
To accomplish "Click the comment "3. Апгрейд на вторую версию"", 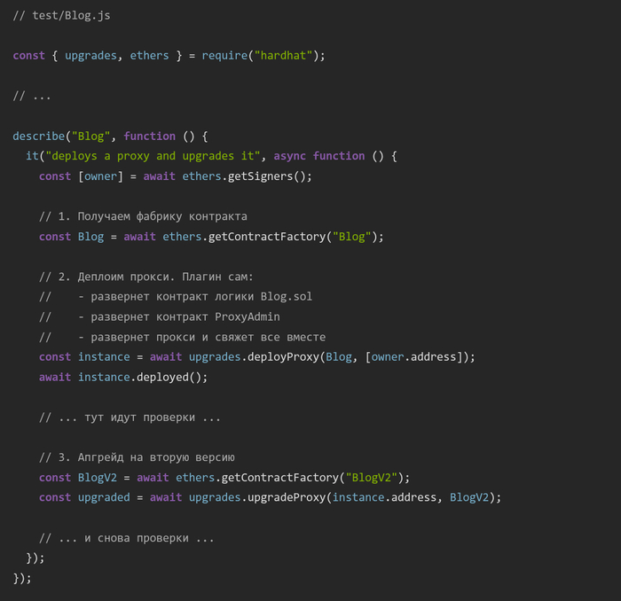I will coord(137,457).
